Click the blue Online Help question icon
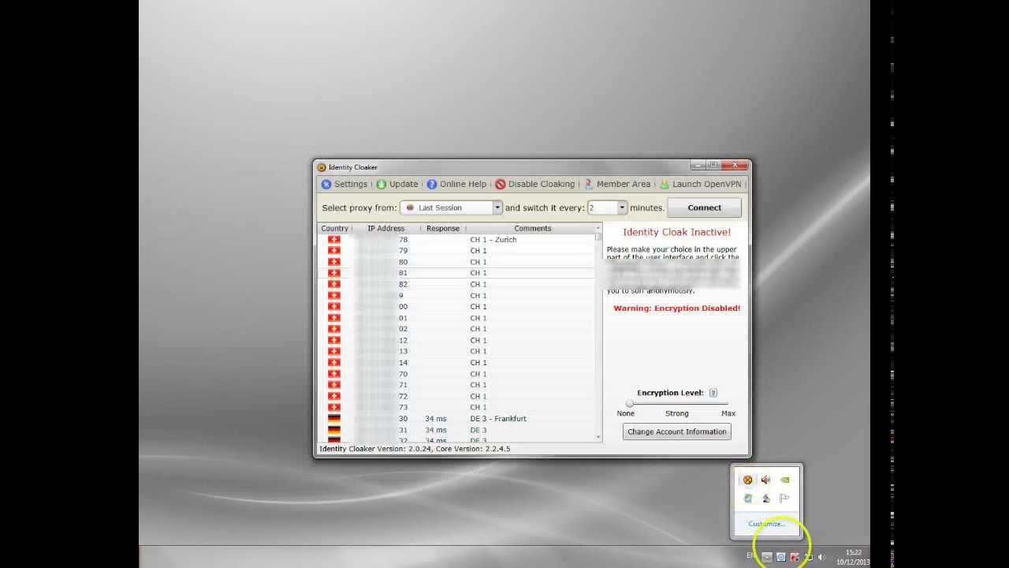This screenshot has height=568, width=1009. [432, 184]
